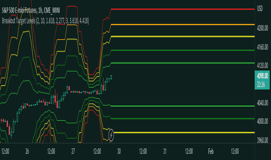Image resolution: width=271 pixels, height=160 pixels.
Task: Open the S&P 500 E-mini Futures symbol title
Action: click(31, 11)
